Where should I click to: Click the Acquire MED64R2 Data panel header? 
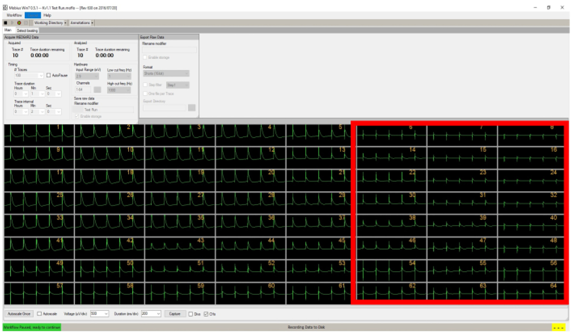tap(71, 37)
